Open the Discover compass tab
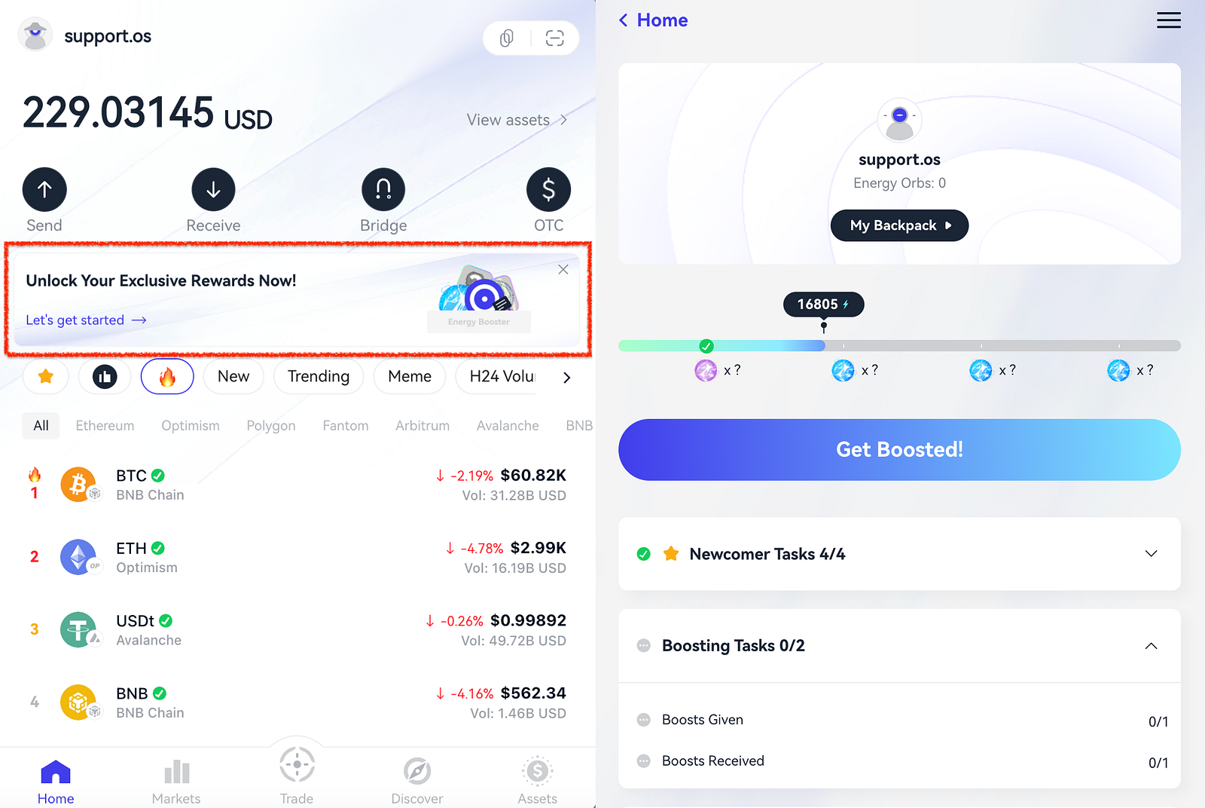 [416, 780]
